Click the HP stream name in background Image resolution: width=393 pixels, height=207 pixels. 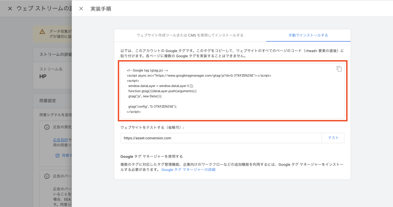tap(43, 77)
